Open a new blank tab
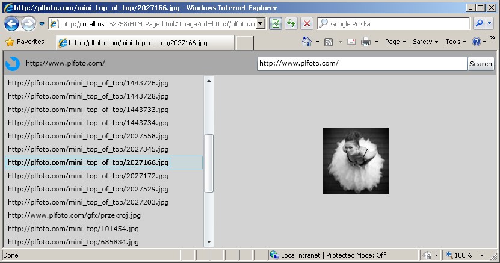This screenshot has width=500, height=263. click(244, 43)
